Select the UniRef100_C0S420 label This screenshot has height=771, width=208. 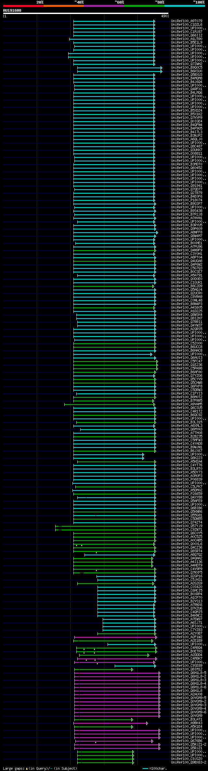(x=187, y=587)
